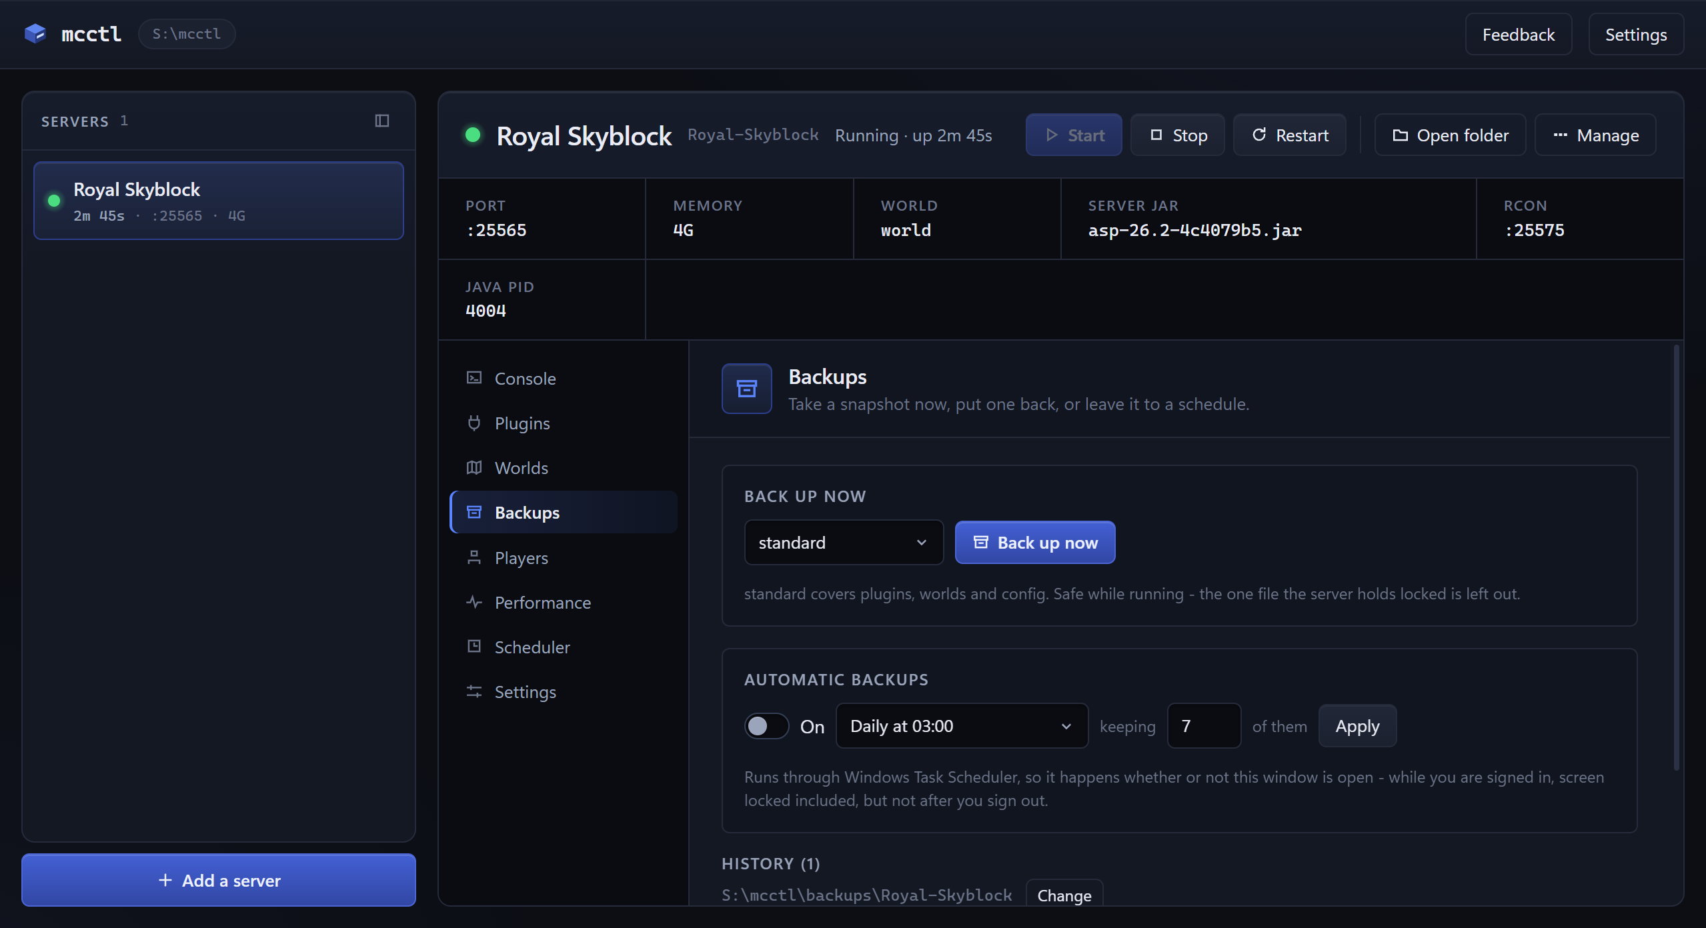Viewport: 1706px width, 928px height.
Task: Click the mcctl cube logo icon
Action: 35,33
